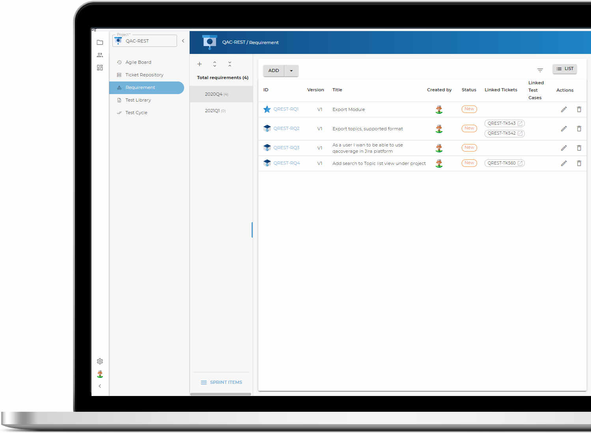Click the Created by column header
The height and width of the screenshot is (433, 591).
439,90
